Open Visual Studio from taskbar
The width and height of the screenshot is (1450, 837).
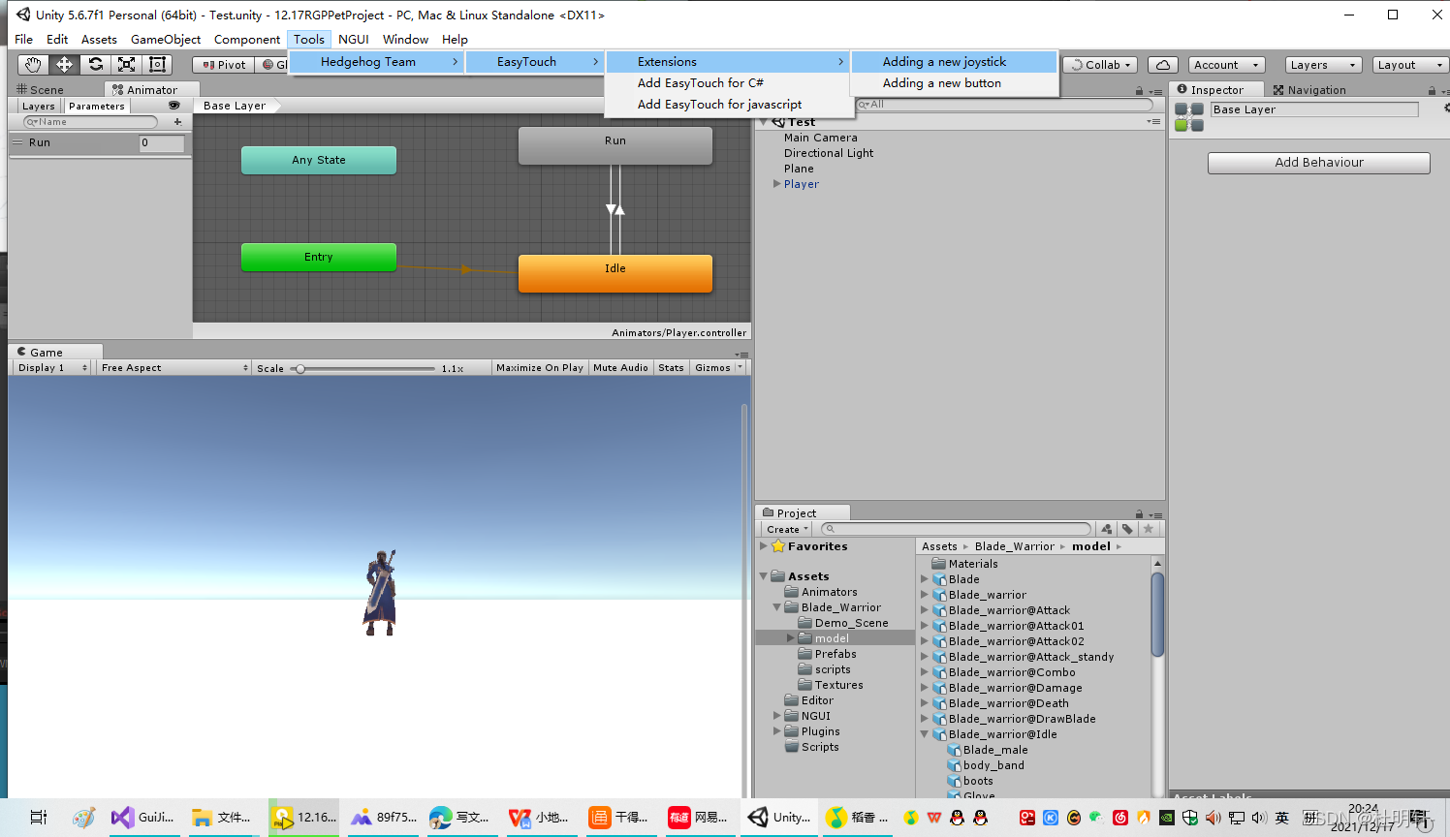click(x=142, y=818)
